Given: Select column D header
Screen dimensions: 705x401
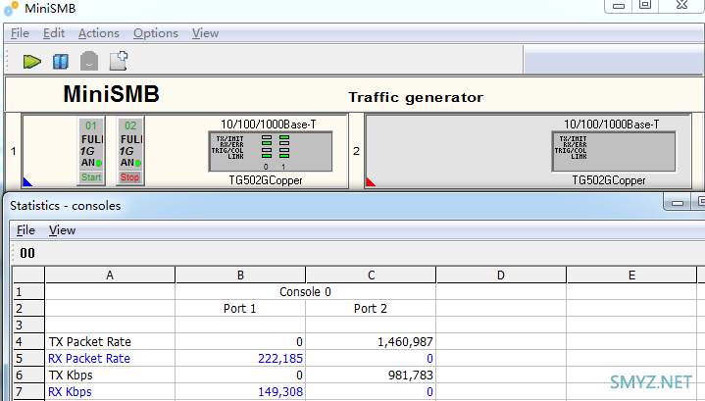Looking at the screenshot, I should point(501,276).
